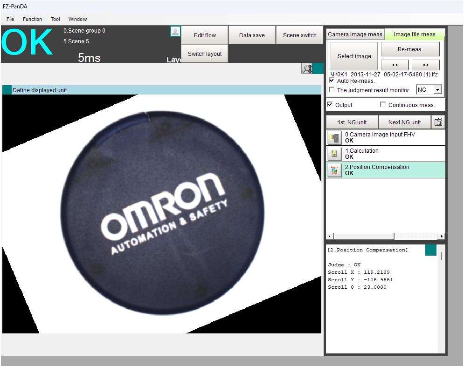Viewport: 464px width, 366px height.
Task: Click the user account icon
Action: [175, 31]
